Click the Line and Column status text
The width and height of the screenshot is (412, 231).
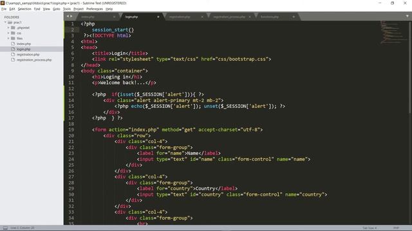tap(23, 228)
